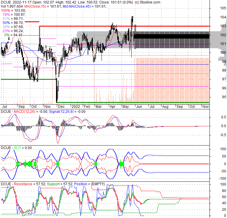Click the -0.5 label on the MACD axis
This screenshot has height=218, width=227.
(223, 135)
